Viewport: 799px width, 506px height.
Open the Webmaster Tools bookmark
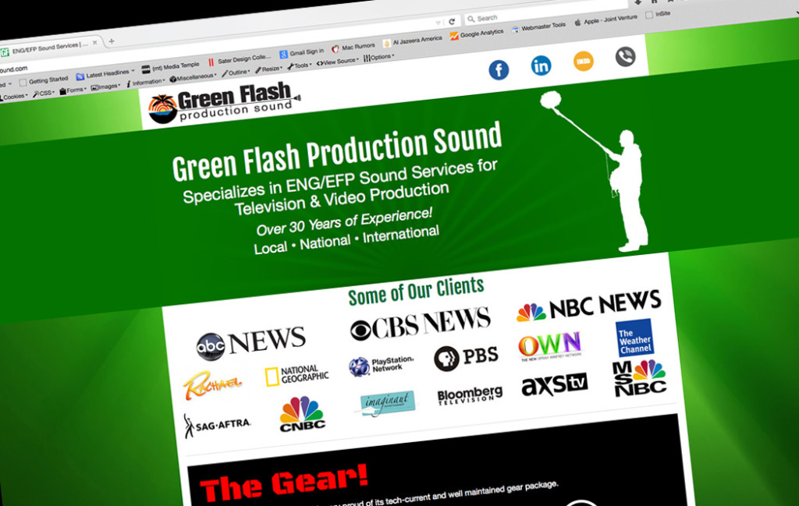click(x=538, y=27)
